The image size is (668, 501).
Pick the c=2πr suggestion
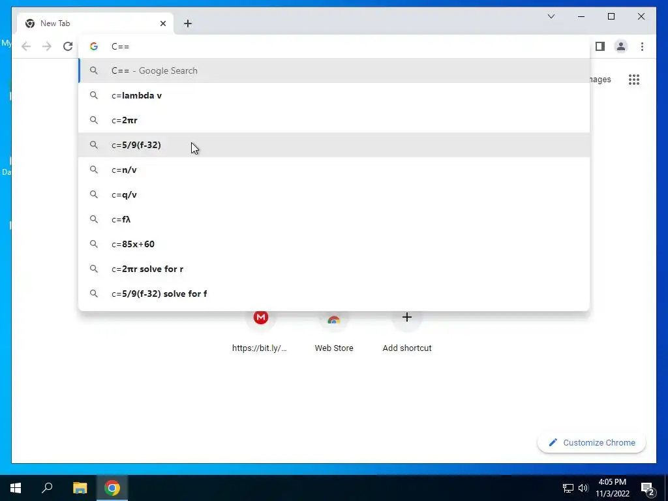pyautogui.click(x=334, y=120)
